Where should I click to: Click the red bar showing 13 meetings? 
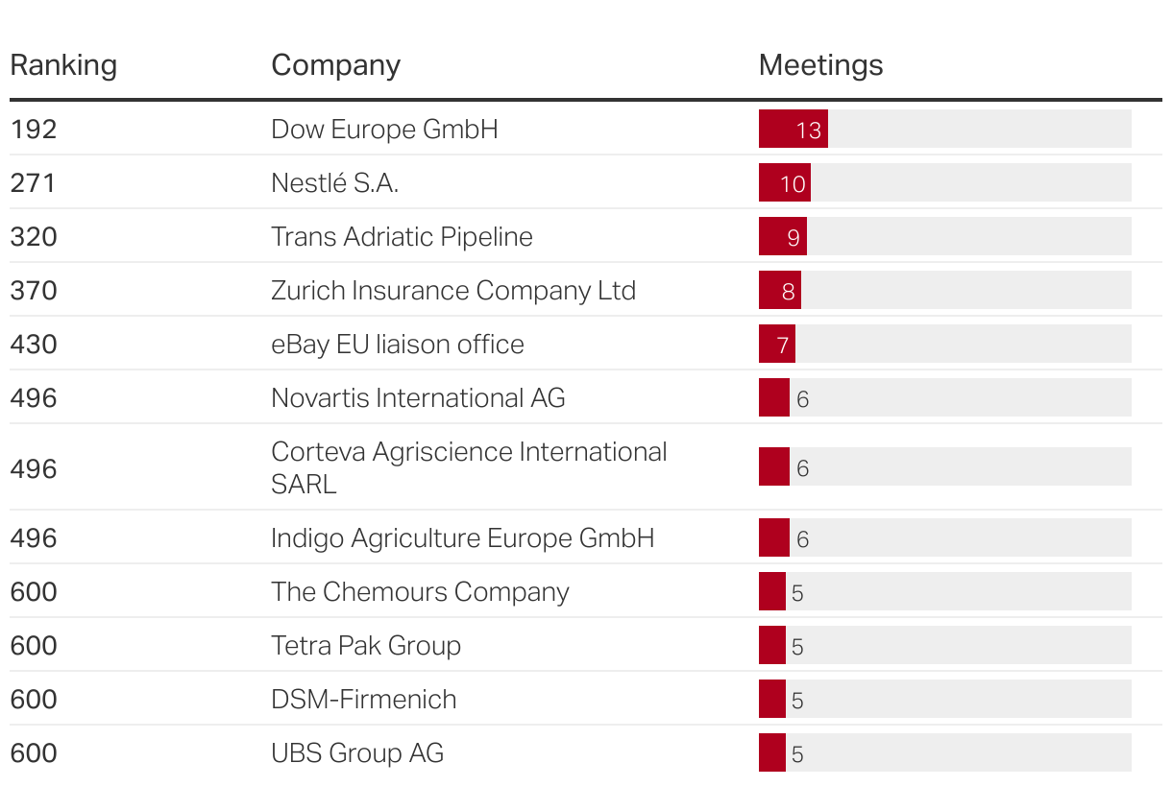pos(794,129)
